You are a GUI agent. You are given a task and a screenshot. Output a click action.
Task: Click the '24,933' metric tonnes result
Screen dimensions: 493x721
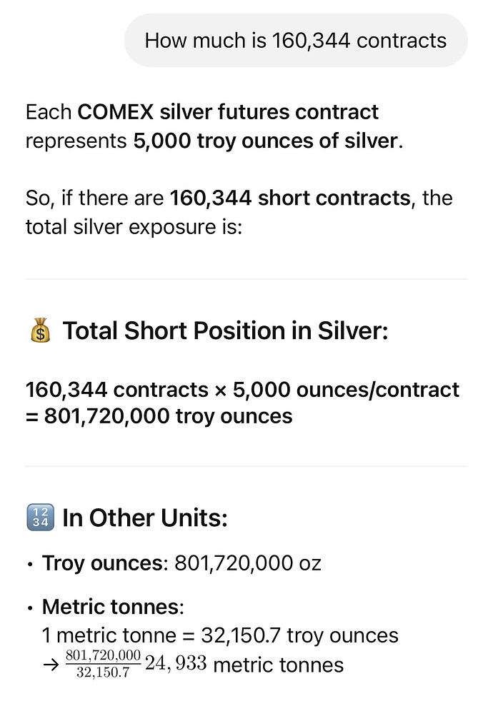click(176, 665)
